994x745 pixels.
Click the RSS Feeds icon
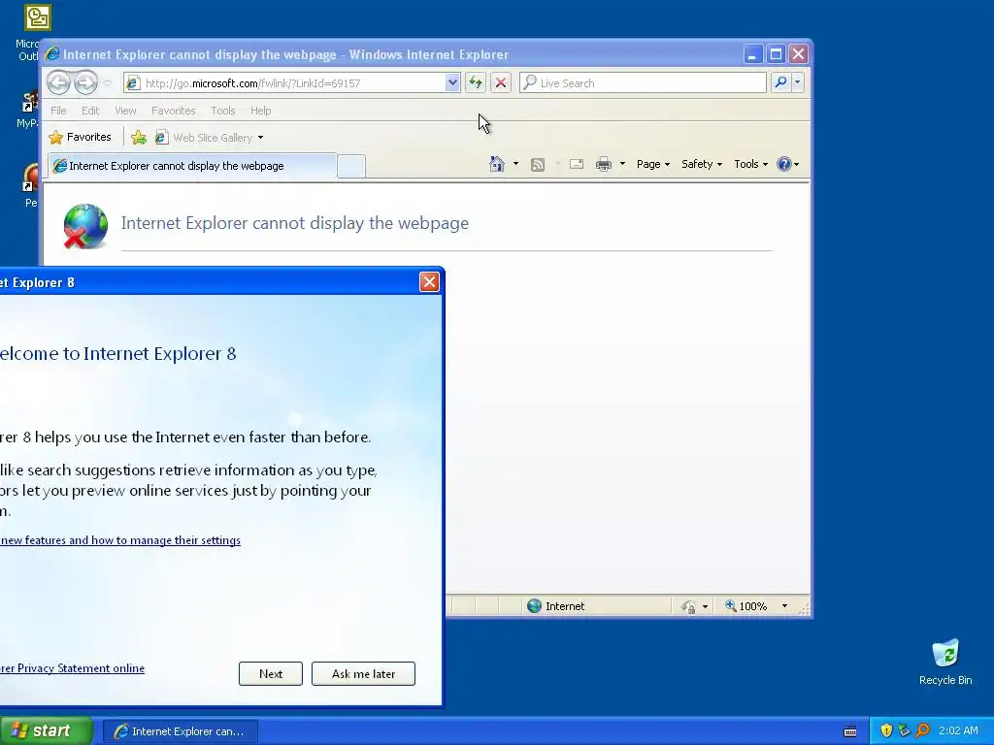(x=538, y=165)
